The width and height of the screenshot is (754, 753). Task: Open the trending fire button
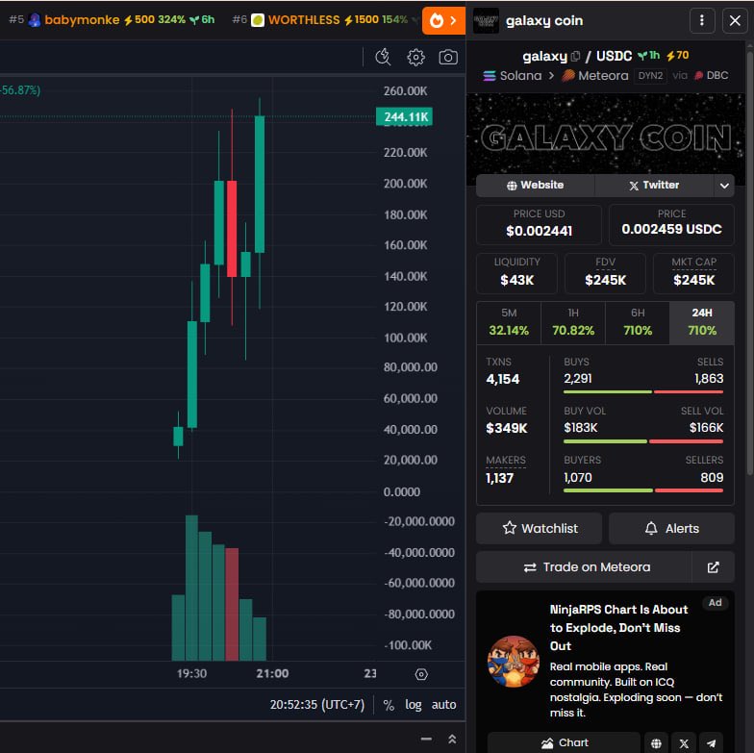(x=443, y=20)
